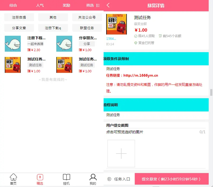The image size is (213, 187).
Task: Open the 首页 home icon
Action: pyautogui.click(x=13, y=177)
